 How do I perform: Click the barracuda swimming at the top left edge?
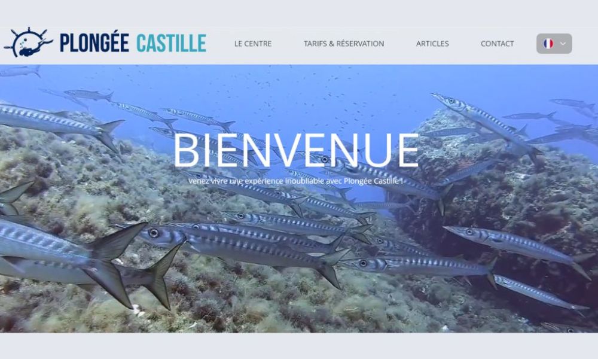click(20, 71)
